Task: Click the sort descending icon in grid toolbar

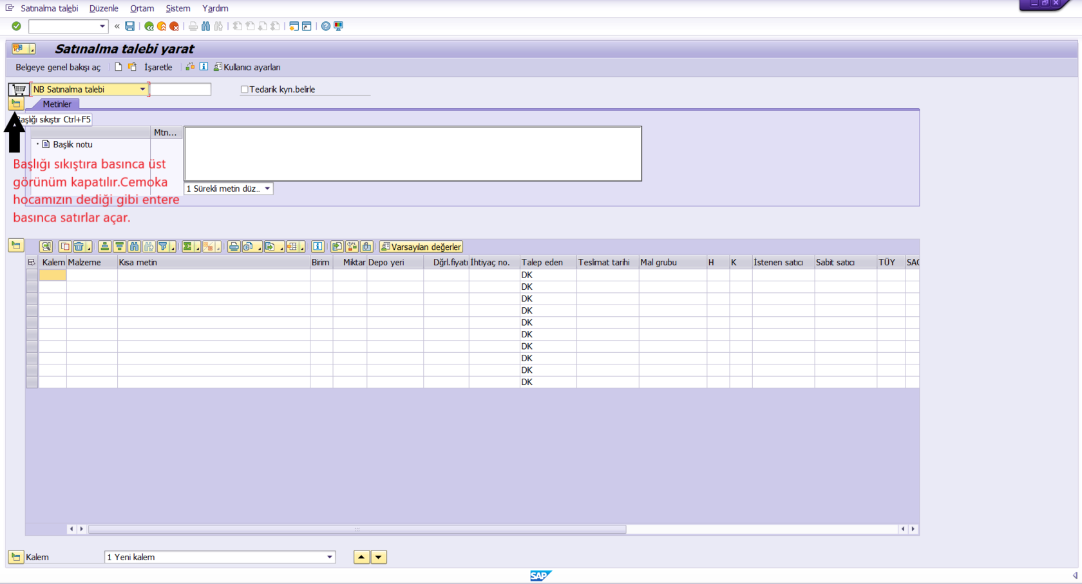Action: 120,247
